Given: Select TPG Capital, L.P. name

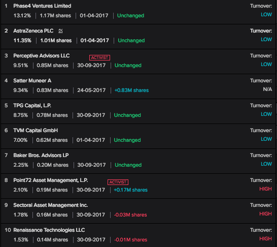Looking at the screenshot, I should [x=32, y=106].
